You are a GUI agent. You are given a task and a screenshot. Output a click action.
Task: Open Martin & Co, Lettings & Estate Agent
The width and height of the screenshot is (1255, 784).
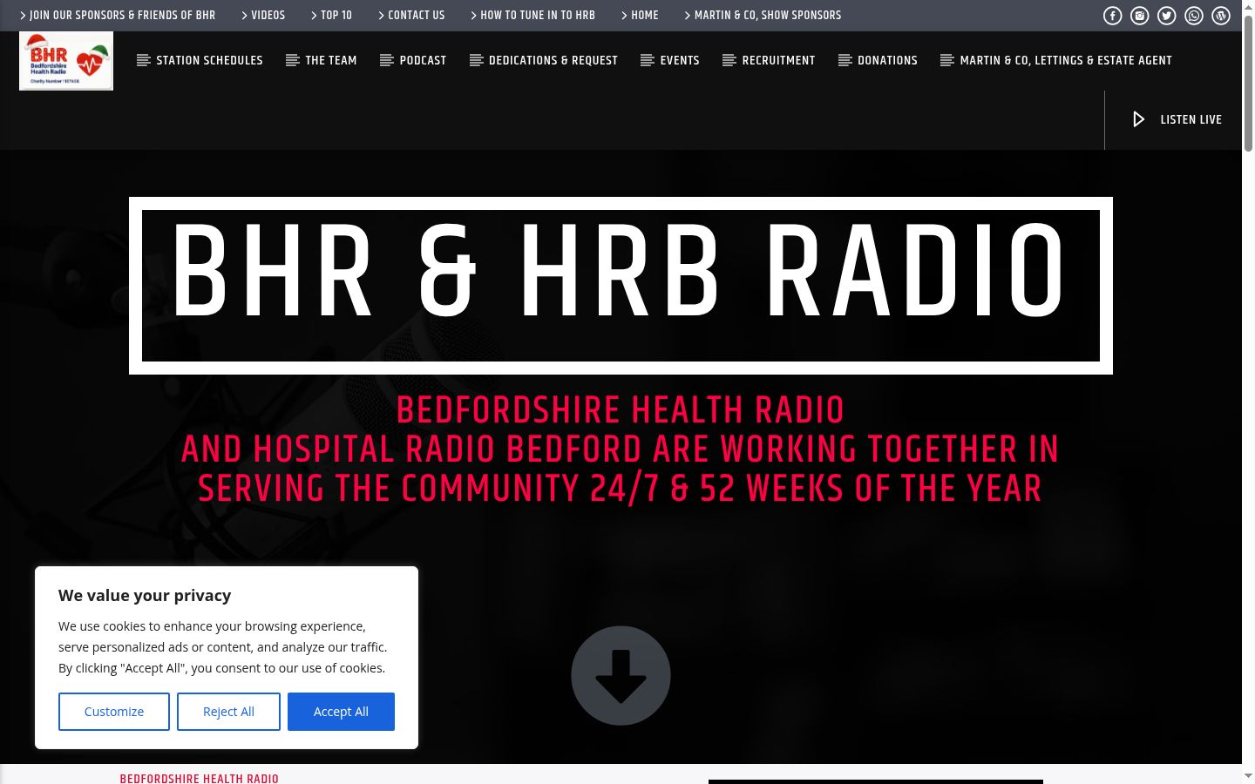pos(1066,60)
